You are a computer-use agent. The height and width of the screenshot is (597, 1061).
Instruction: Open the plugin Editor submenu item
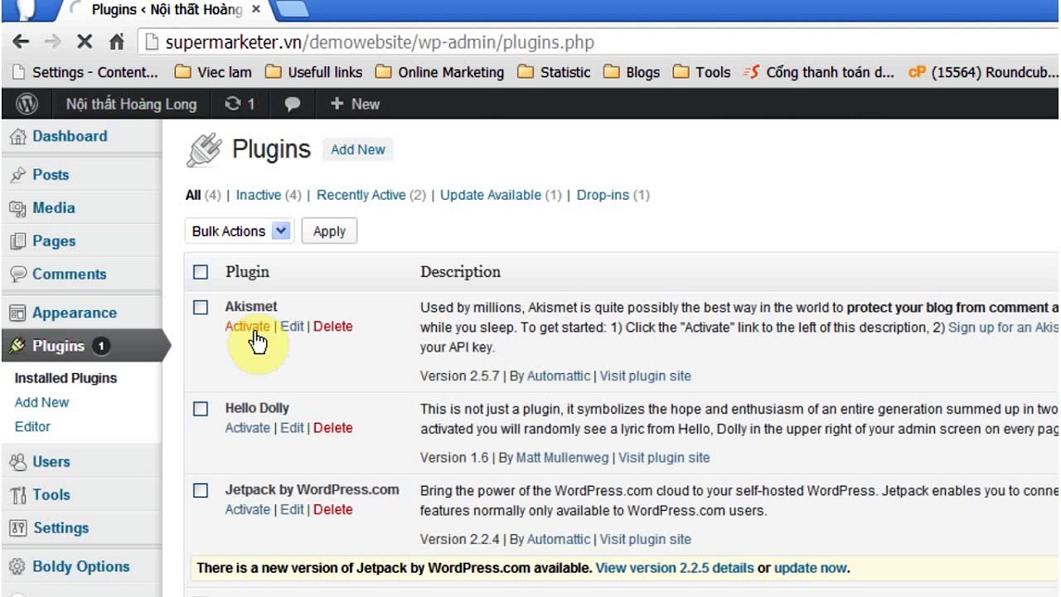click(x=32, y=426)
